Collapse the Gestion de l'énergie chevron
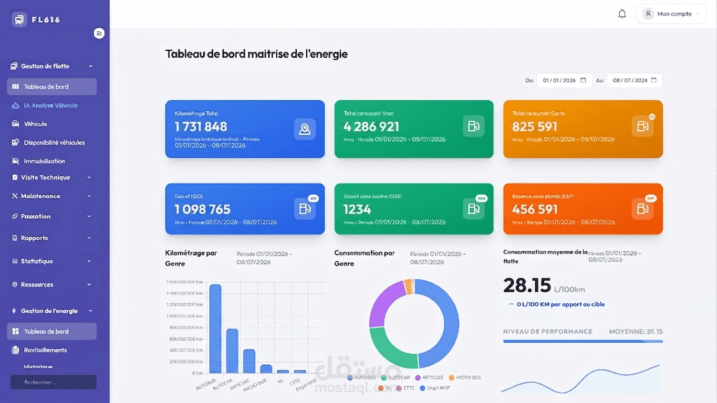Image resolution: width=717 pixels, height=403 pixels. [x=90, y=311]
